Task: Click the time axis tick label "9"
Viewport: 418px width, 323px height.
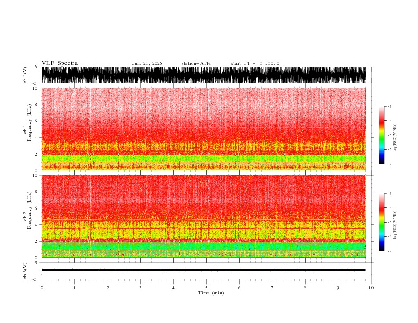Action: pos(338,288)
